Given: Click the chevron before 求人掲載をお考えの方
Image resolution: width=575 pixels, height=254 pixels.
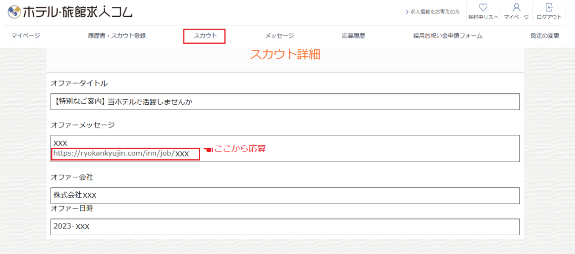Looking at the screenshot, I should click(407, 11).
